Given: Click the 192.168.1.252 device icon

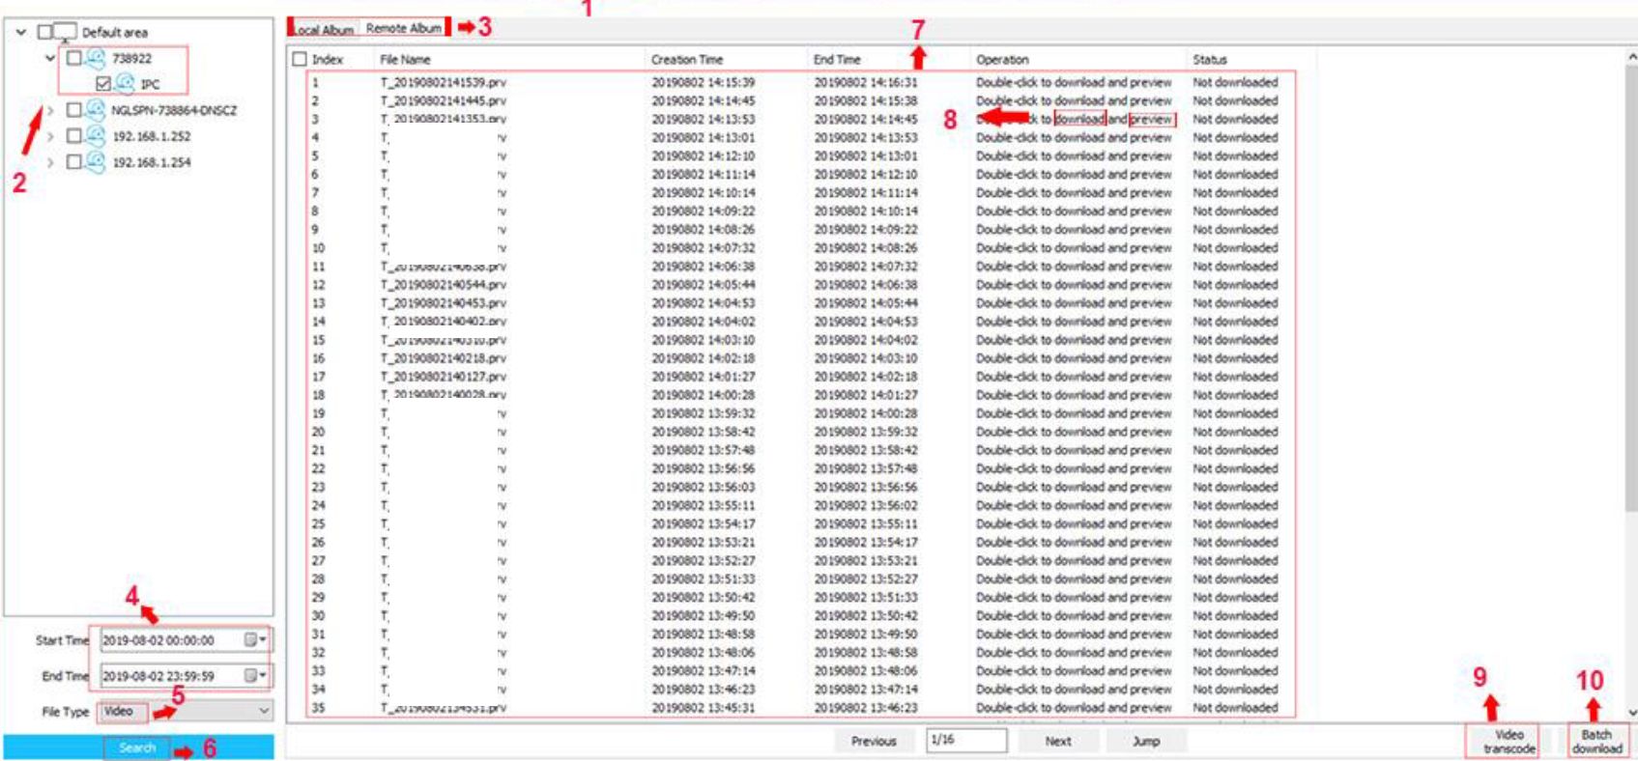Looking at the screenshot, I should tap(96, 136).
